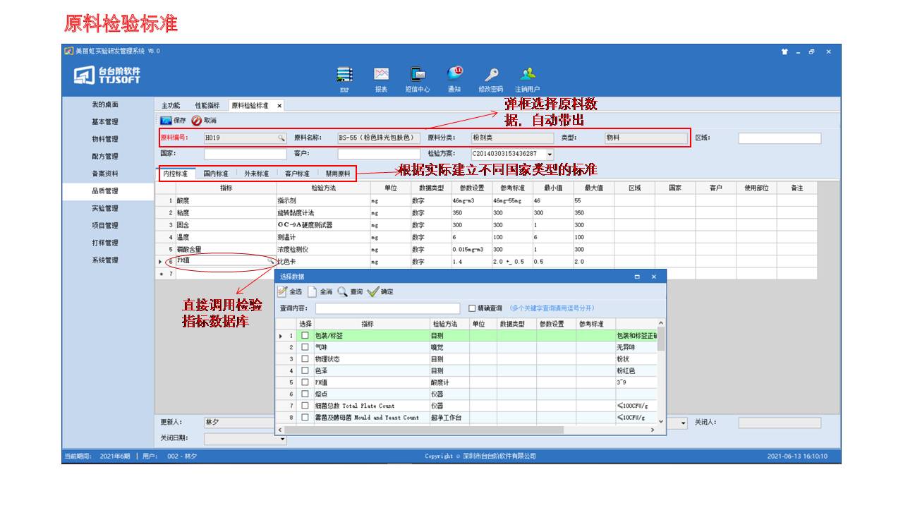Select the 碳酸含量 row in main table

coord(486,249)
